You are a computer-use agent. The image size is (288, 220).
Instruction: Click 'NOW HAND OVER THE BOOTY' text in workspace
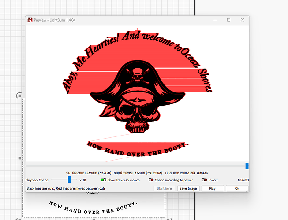point(94,207)
